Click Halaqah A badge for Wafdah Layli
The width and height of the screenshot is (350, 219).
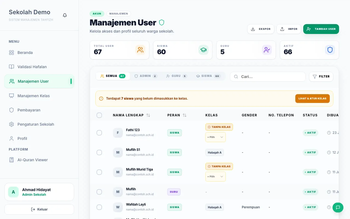point(215,207)
